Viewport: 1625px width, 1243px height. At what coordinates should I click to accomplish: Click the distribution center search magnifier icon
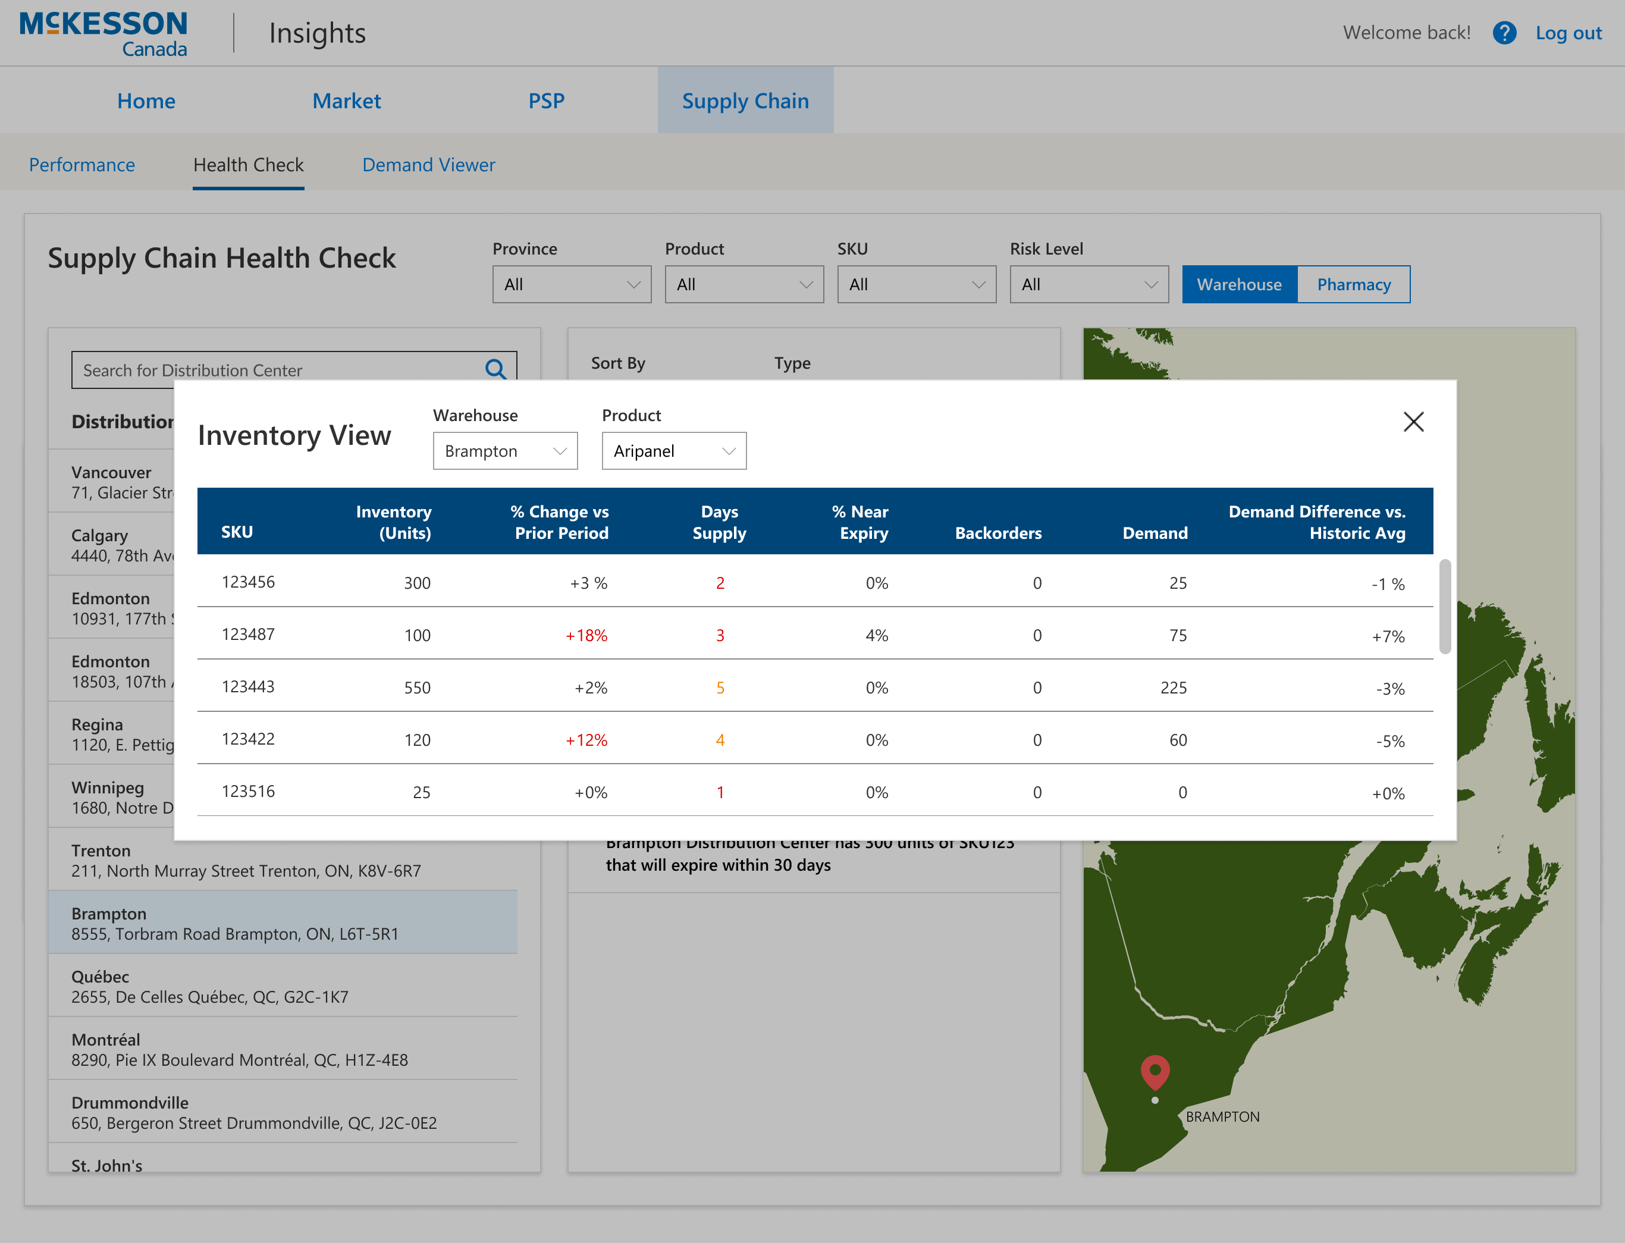[x=495, y=369]
